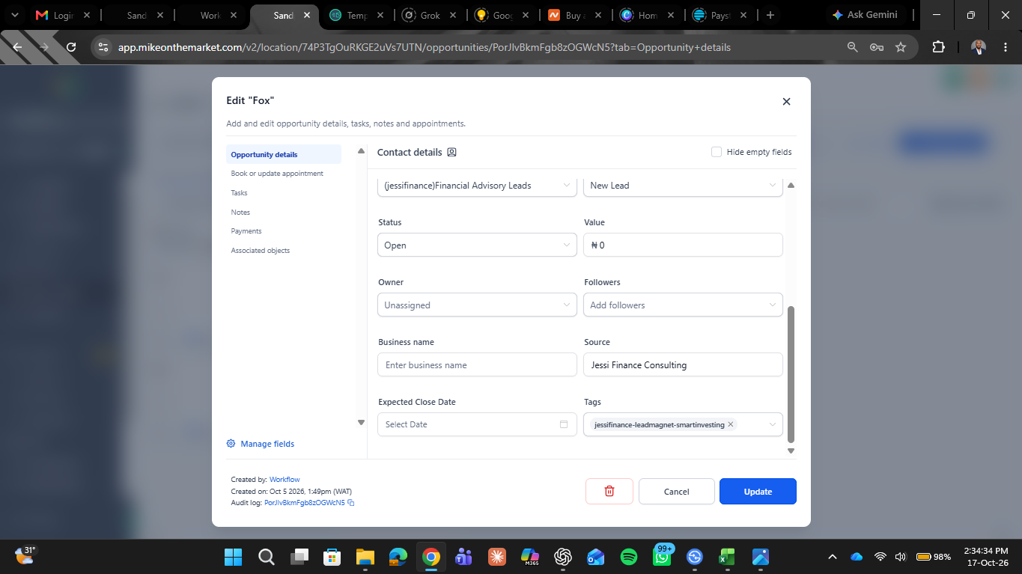Go back in browser history
The height and width of the screenshot is (574, 1022).
click(x=18, y=47)
